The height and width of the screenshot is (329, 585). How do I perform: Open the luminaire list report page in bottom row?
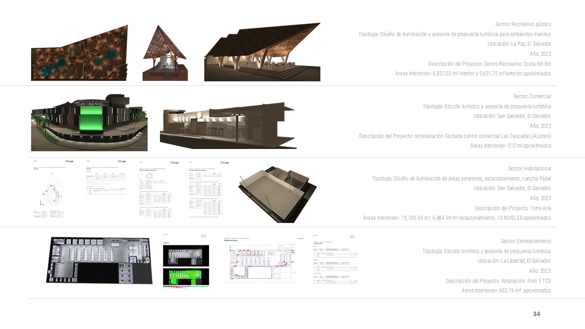point(335,260)
